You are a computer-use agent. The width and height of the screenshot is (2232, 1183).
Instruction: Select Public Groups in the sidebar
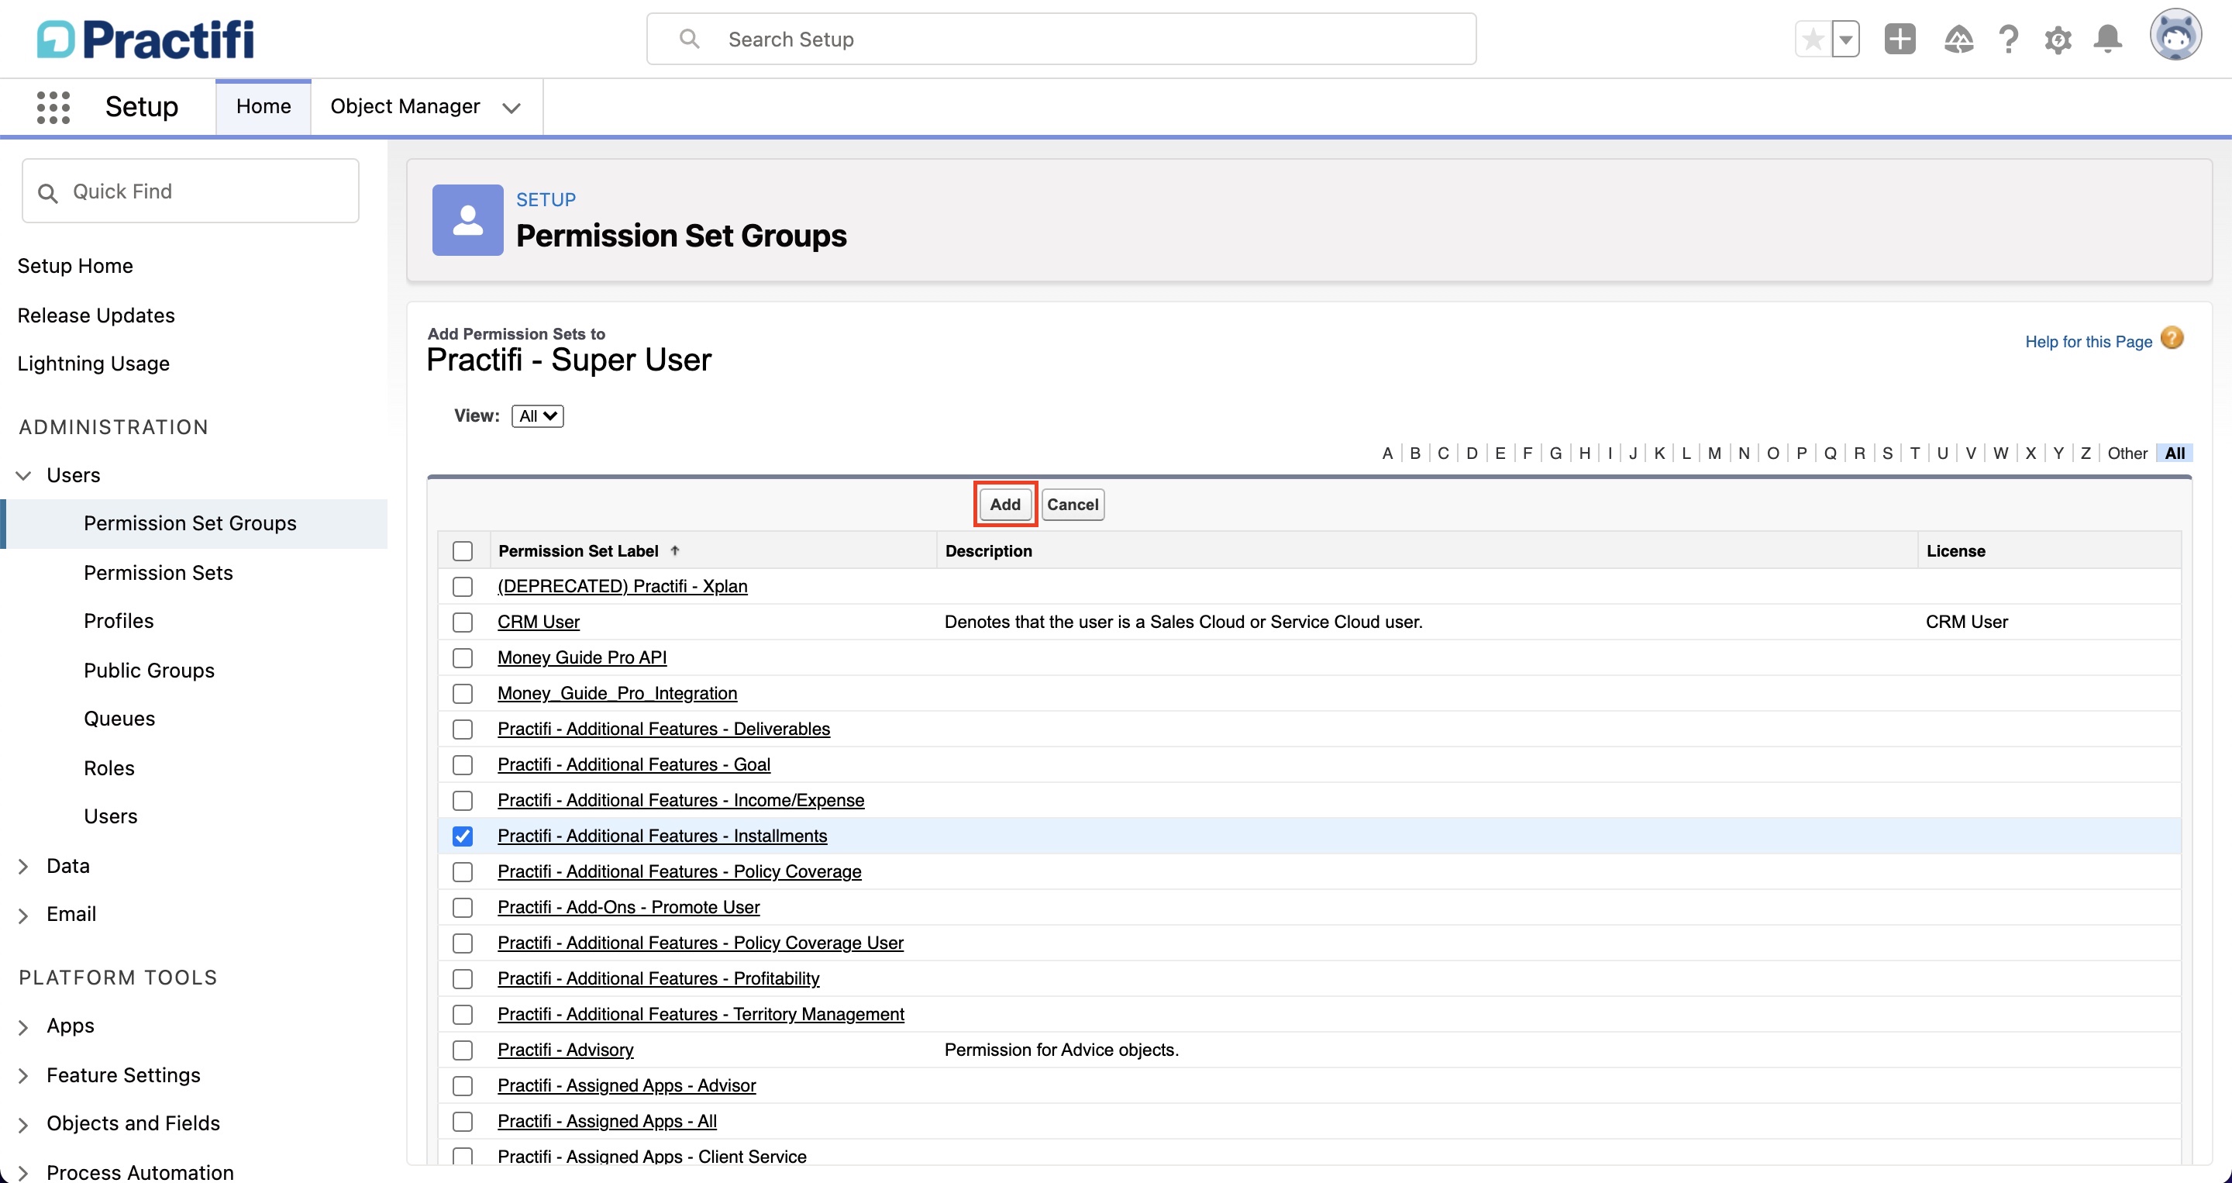click(149, 671)
